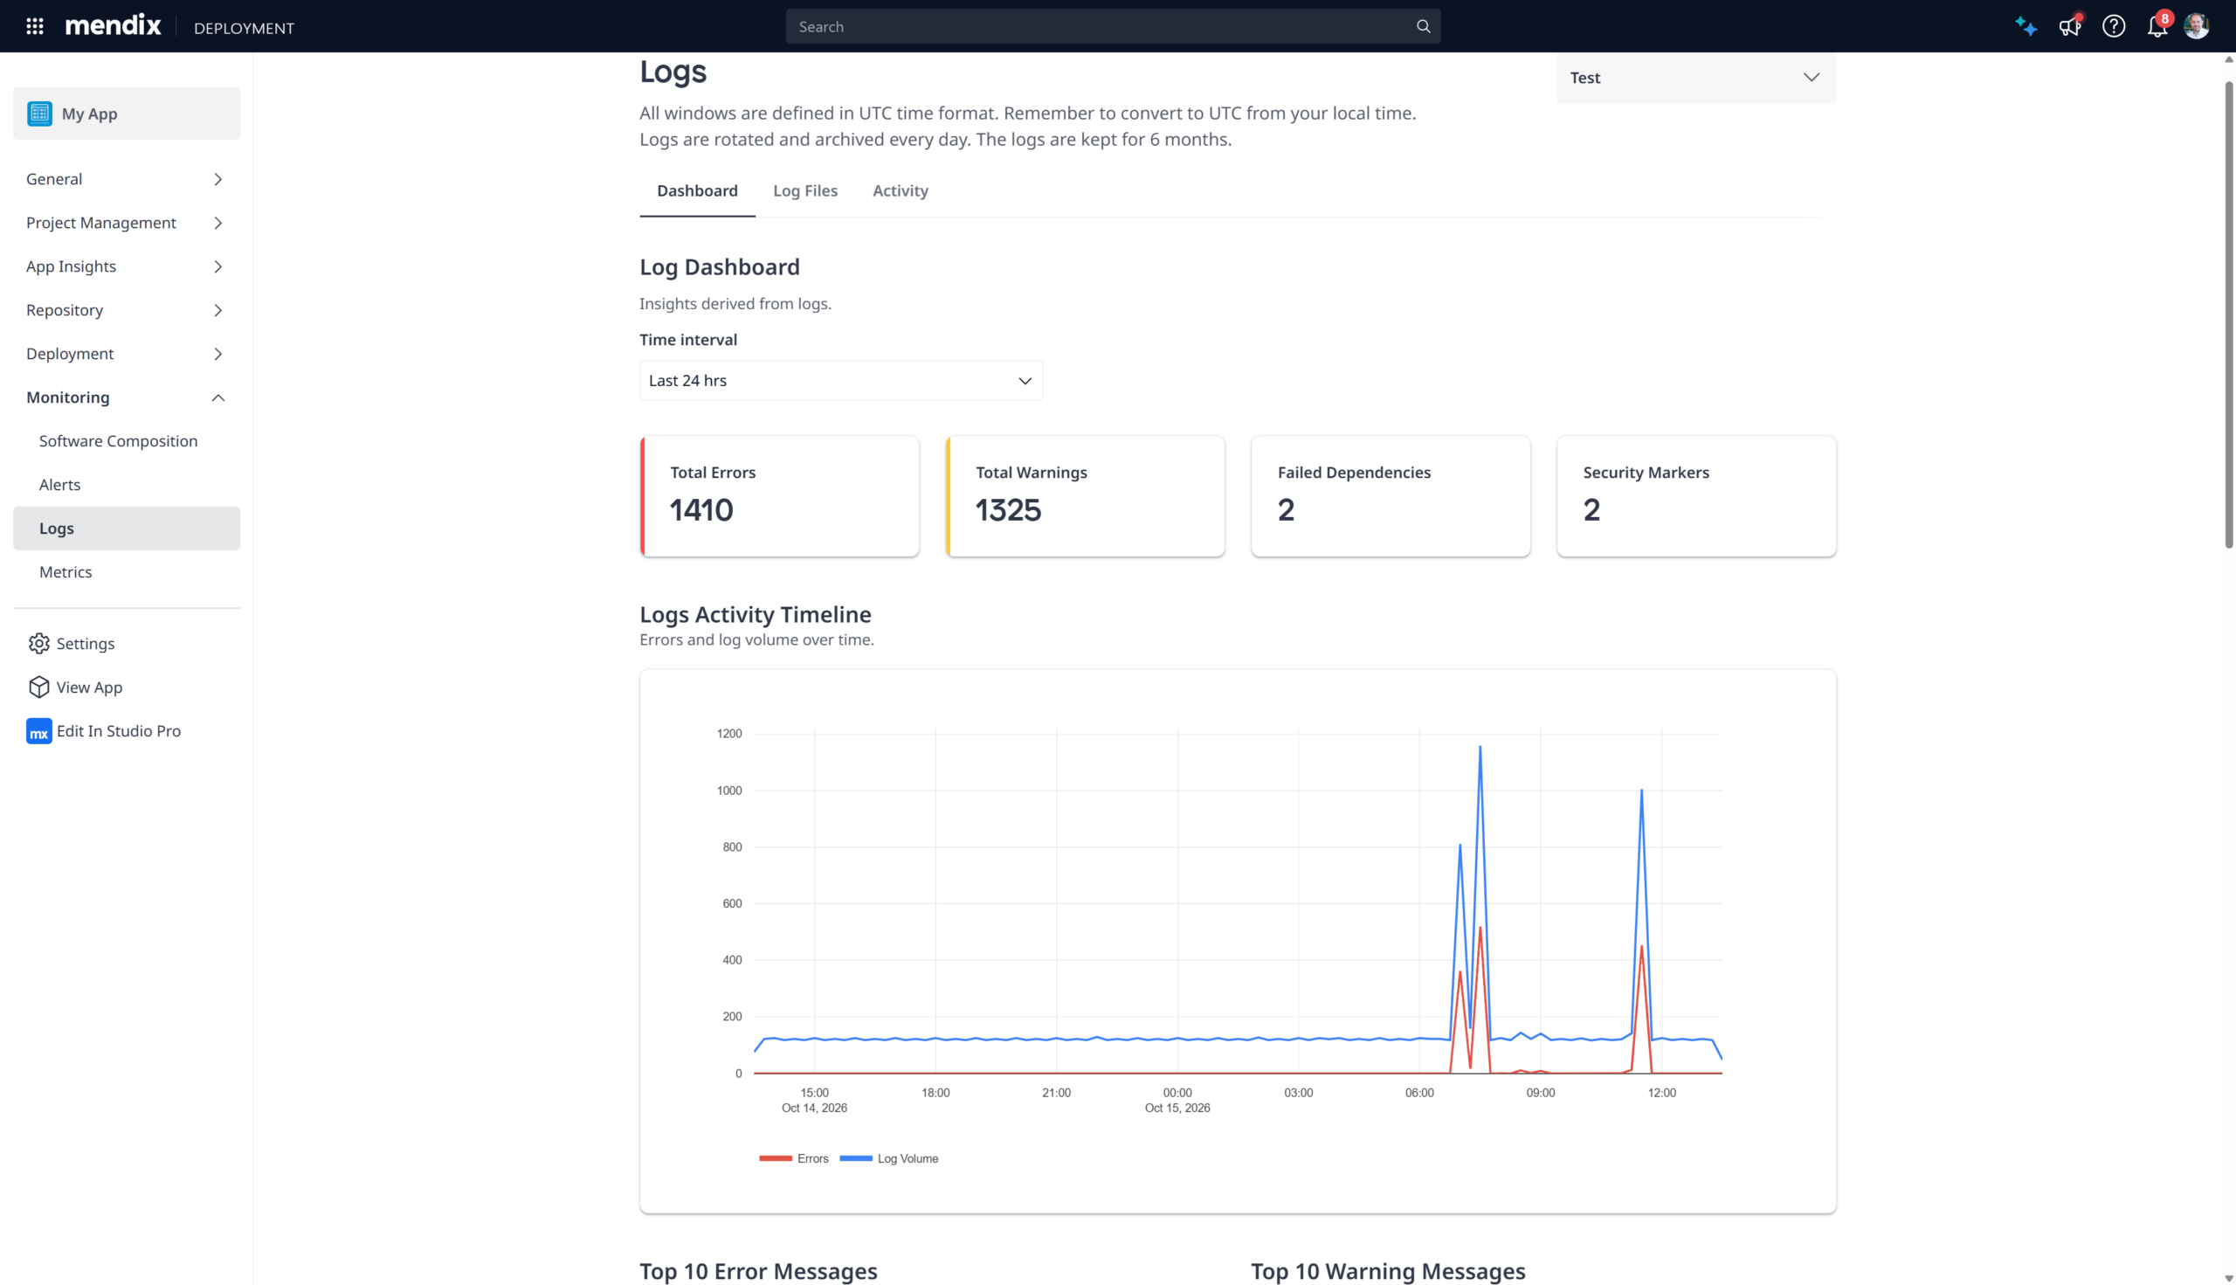This screenshot has width=2236, height=1285.
Task: Click the 1325 warnings value
Action: coord(1008,509)
